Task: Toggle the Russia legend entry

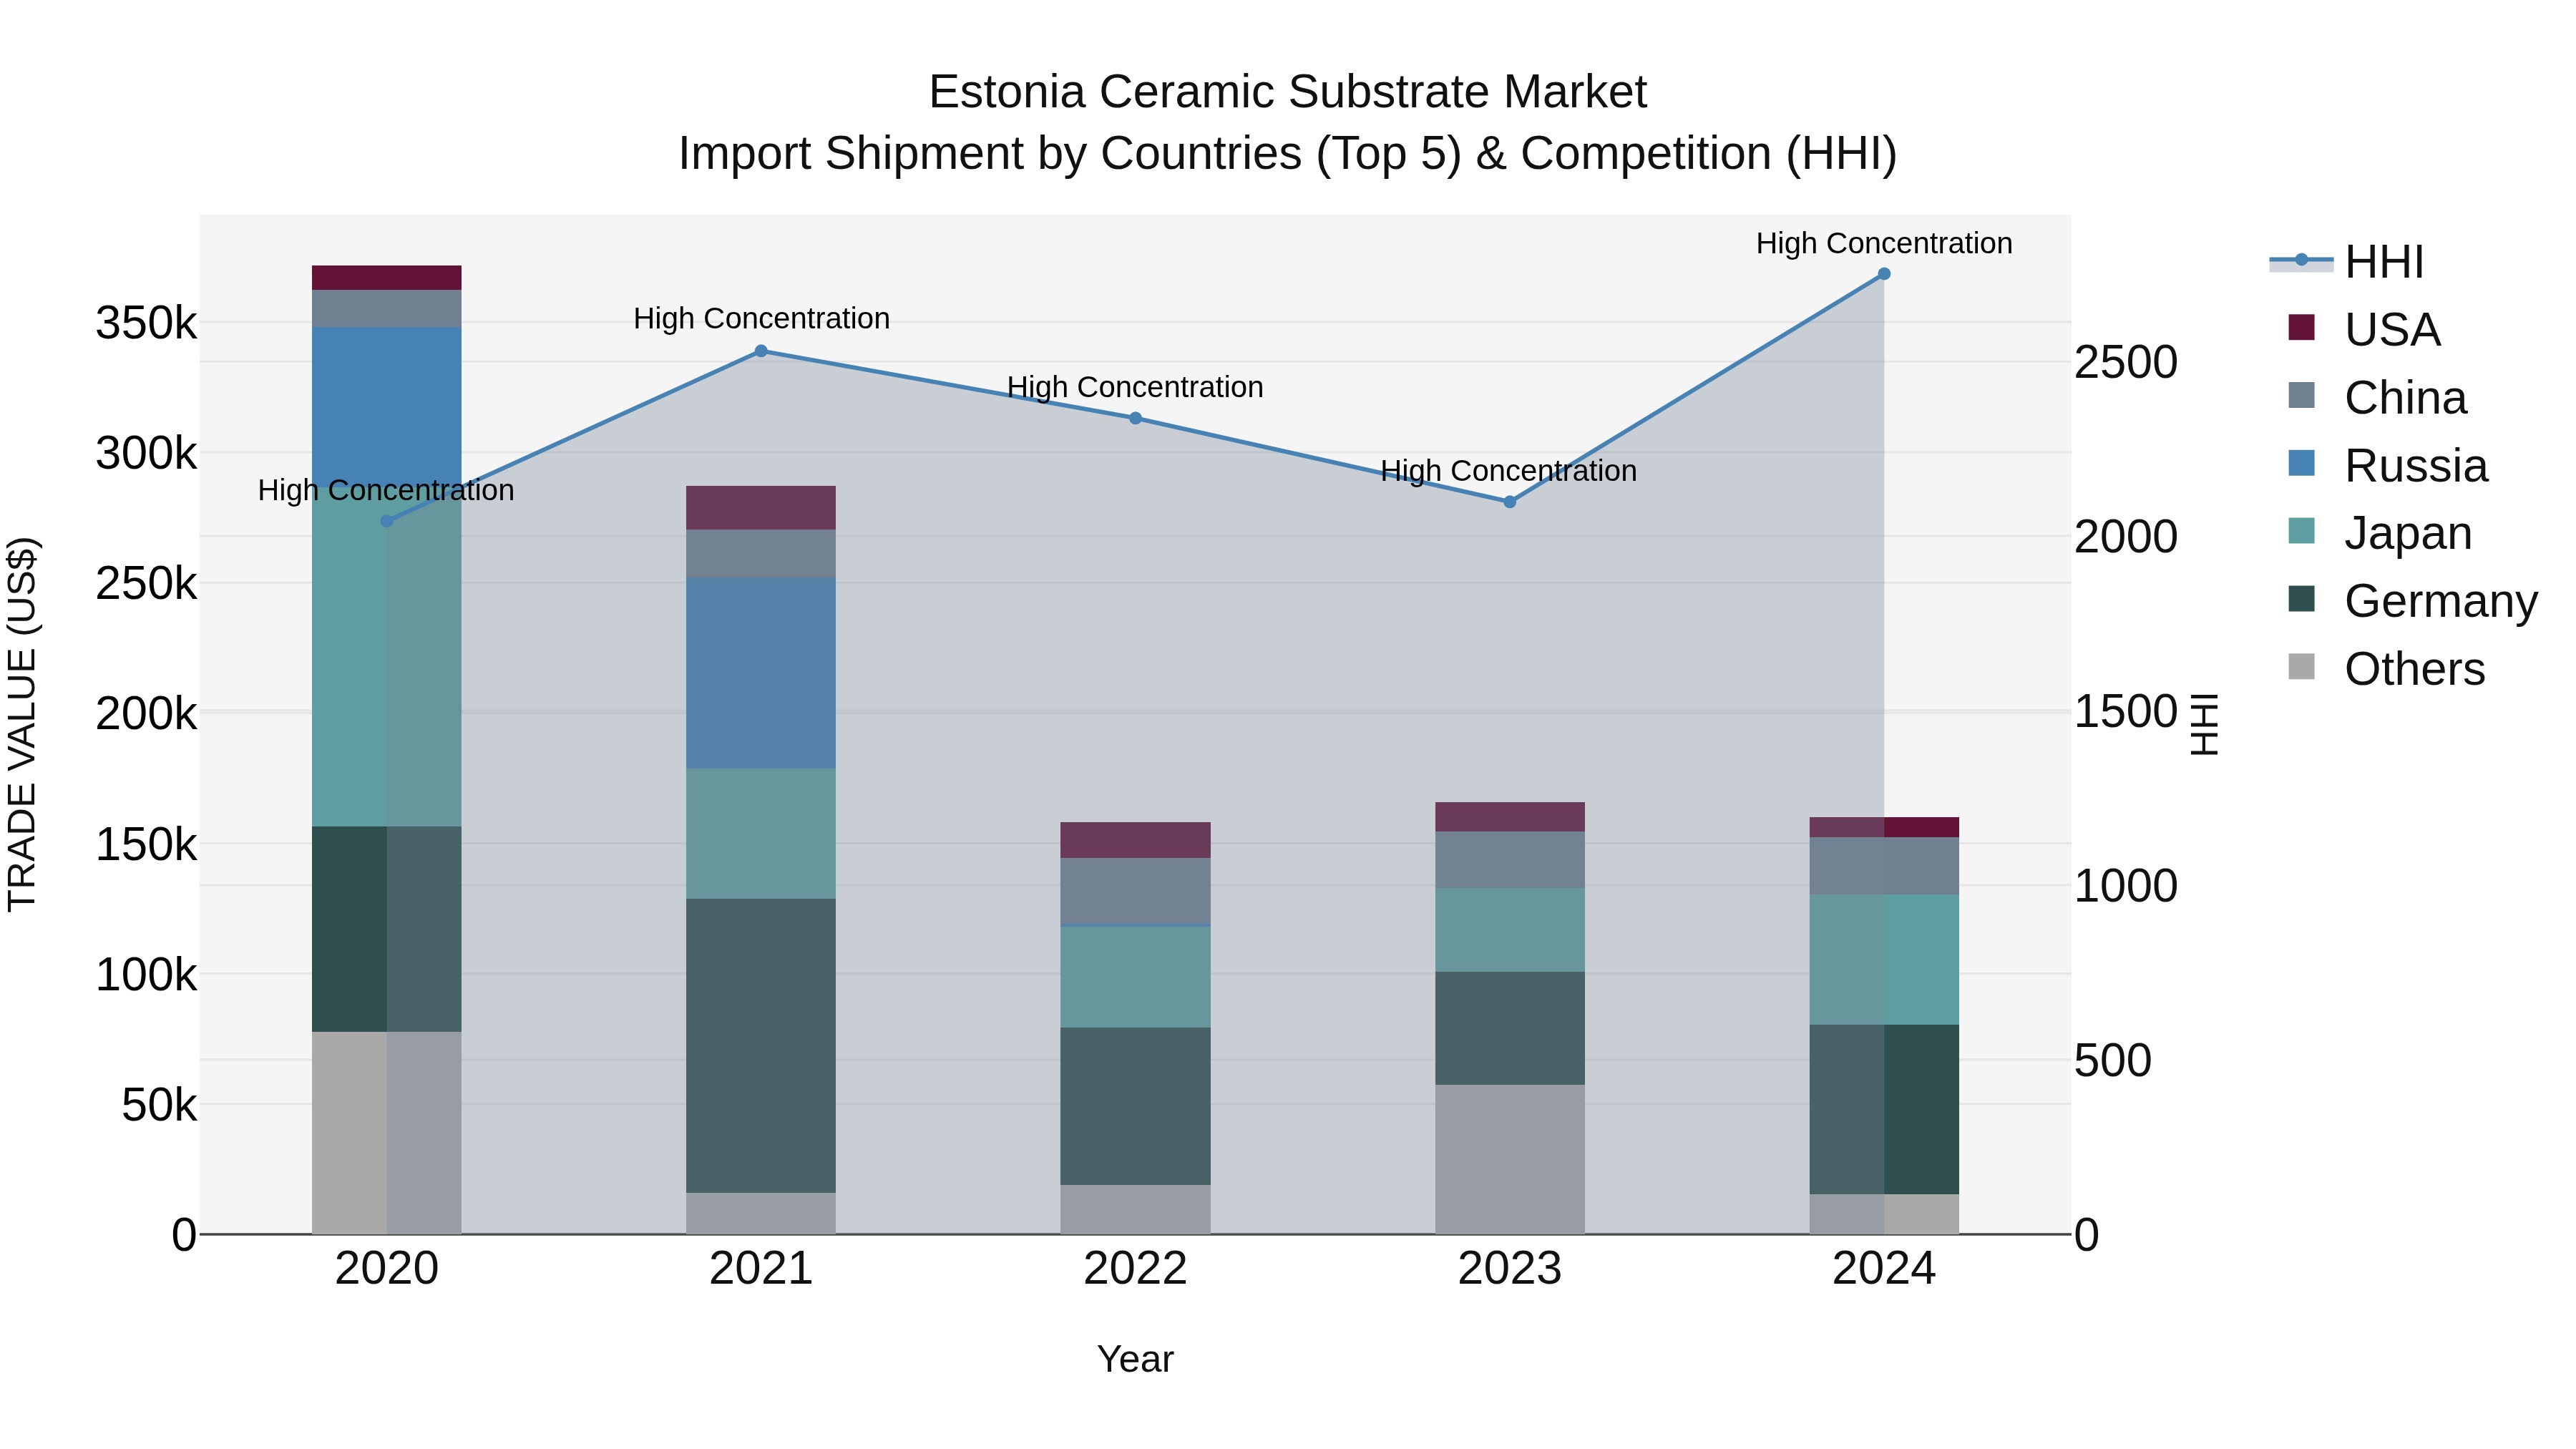Action: [2388, 465]
